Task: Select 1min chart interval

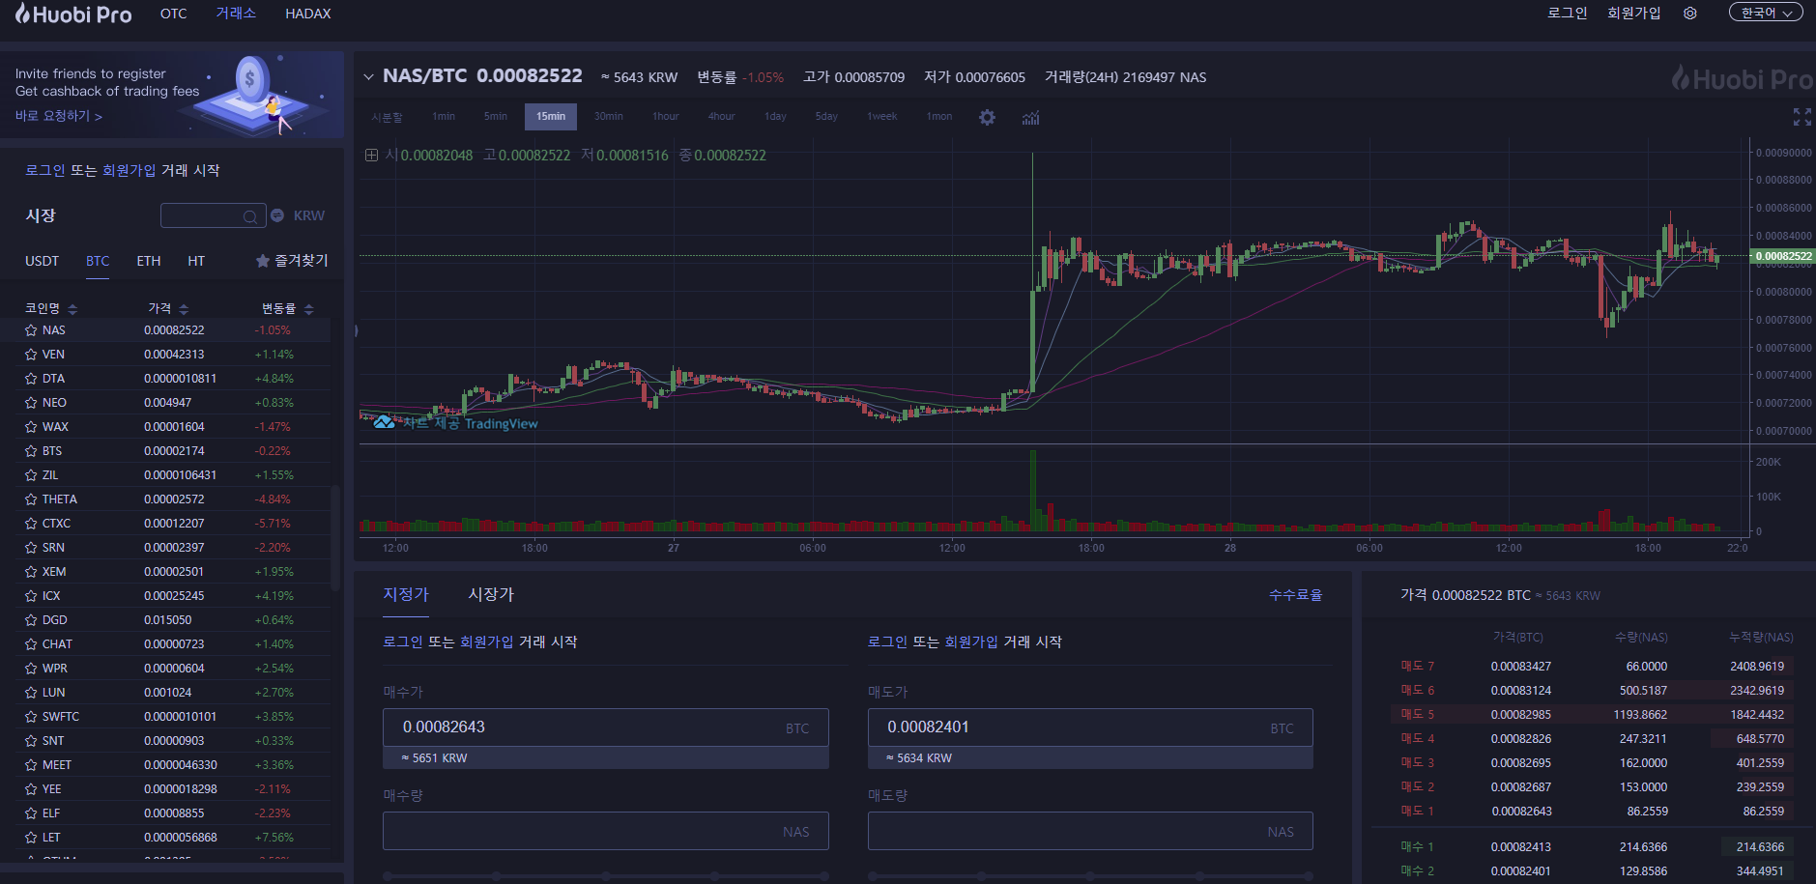Action: (x=444, y=116)
